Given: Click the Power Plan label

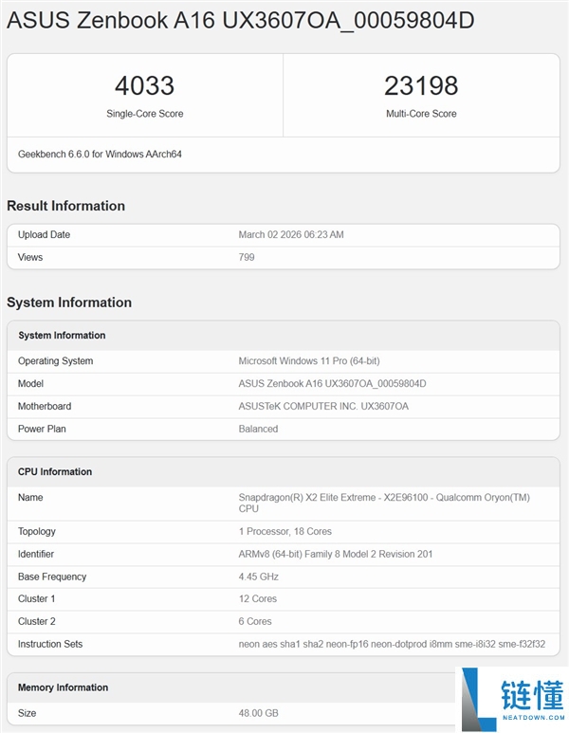Looking at the screenshot, I should point(42,429).
